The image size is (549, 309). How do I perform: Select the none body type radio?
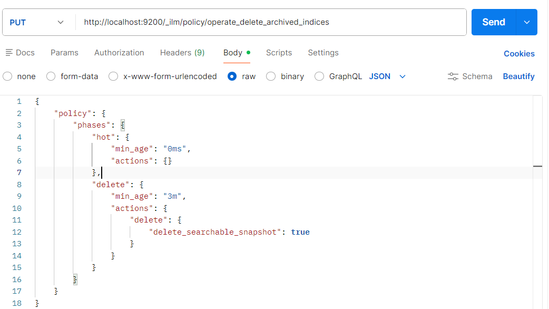point(8,76)
